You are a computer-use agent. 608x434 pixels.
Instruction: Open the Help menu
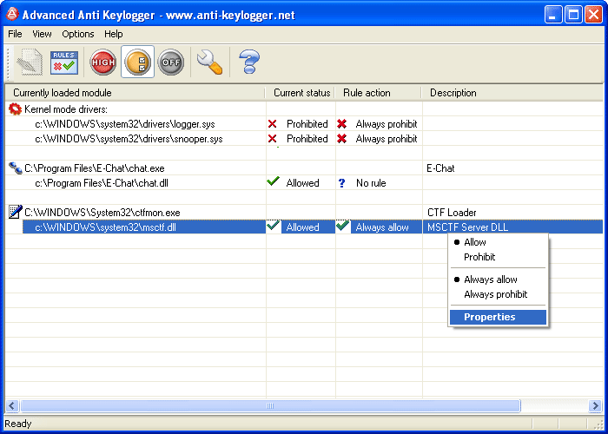pyautogui.click(x=114, y=34)
